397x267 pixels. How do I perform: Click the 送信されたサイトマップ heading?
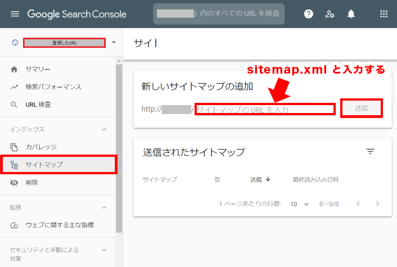point(194,152)
